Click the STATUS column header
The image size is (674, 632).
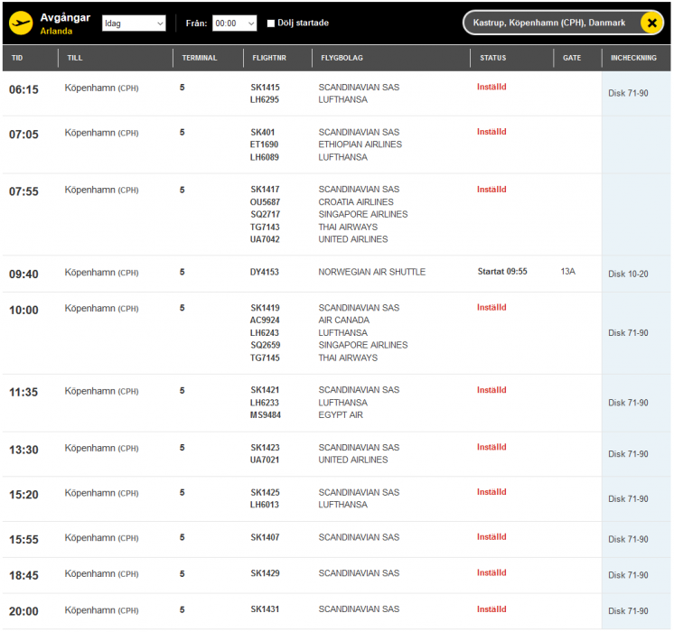[x=492, y=58]
